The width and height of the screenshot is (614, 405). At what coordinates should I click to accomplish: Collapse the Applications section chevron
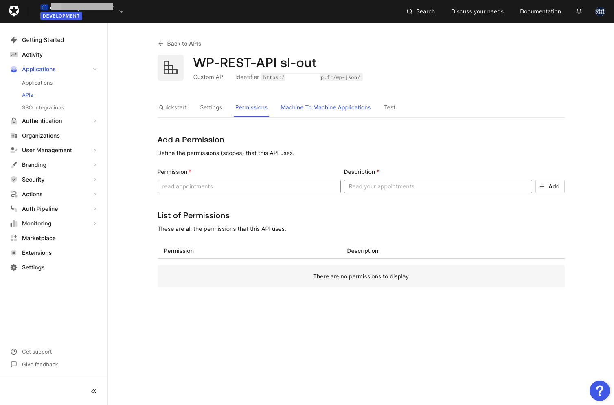point(95,69)
